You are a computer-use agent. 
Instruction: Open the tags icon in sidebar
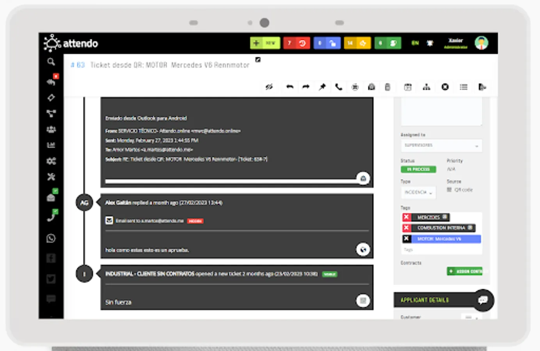pyautogui.click(x=51, y=97)
